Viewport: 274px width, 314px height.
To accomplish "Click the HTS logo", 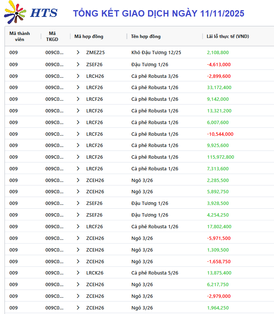I will click(30, 12).
